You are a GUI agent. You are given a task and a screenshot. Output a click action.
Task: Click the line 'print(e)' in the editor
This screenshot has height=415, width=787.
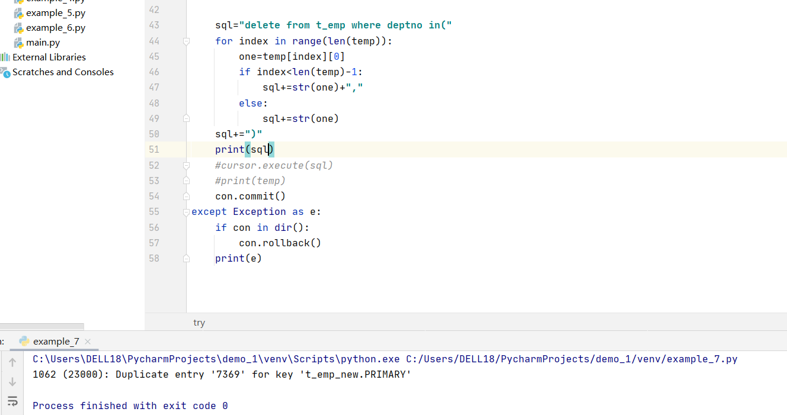[x=238, y=258]
